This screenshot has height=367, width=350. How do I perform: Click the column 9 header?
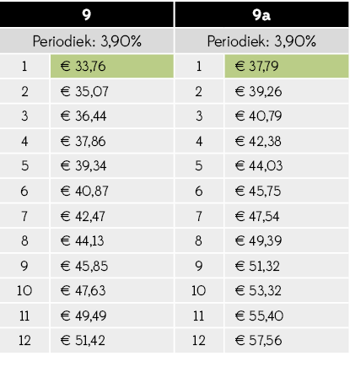pyautogui.click(x=87, y=14)
